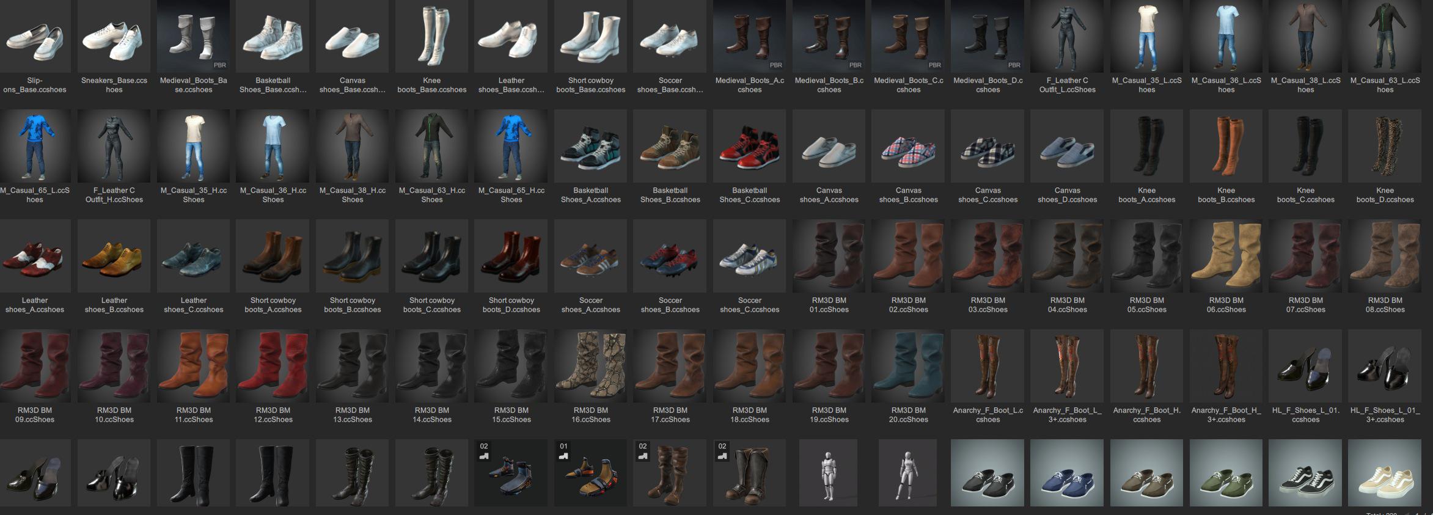Pick the HL_F_Shoes_L_01 black heels

(x=1306, y=367)
